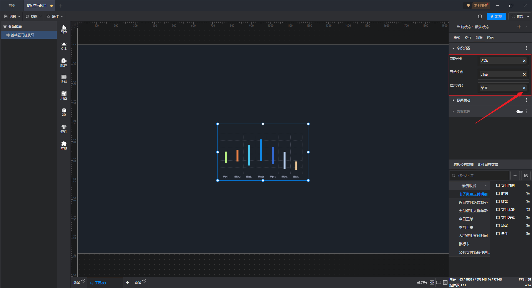Screen dimensions: 532x288
Task: Add a foreground layer (前景 plus)
Action: pyautogui.click(x=83, y=281)
